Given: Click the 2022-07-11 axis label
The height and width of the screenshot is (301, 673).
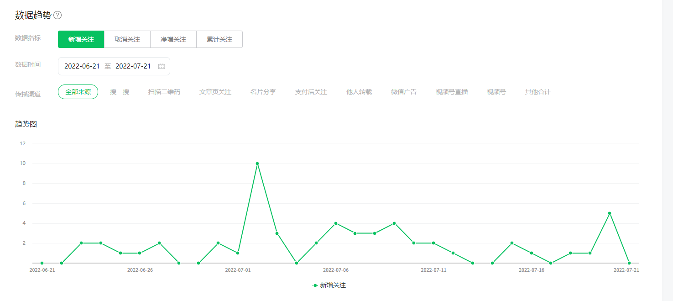Looking at the screenshot, I should click(x=433, y=270).
